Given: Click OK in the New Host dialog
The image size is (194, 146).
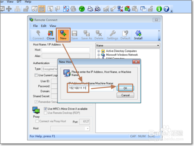Looking at the screenshot, I should 125,88.
